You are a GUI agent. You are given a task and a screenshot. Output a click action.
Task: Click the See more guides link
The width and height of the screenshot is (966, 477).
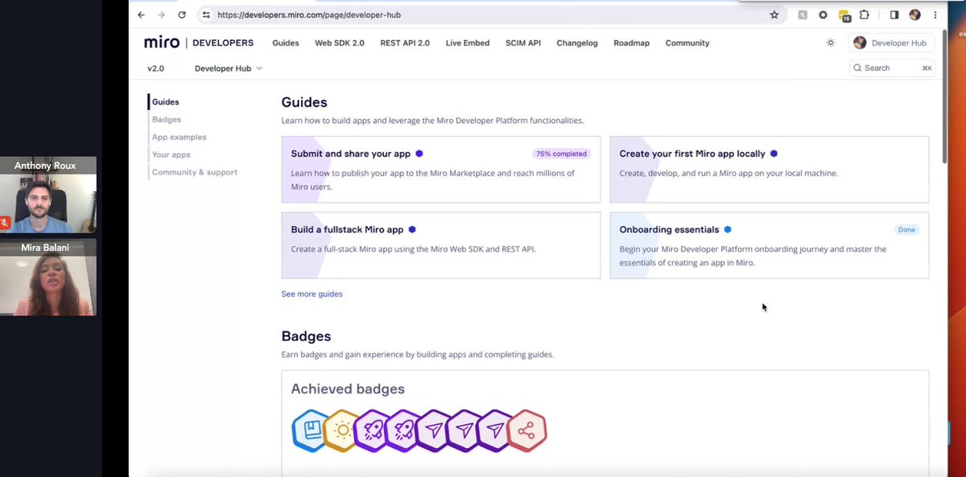pyautogui.click(x=312, y=294)
